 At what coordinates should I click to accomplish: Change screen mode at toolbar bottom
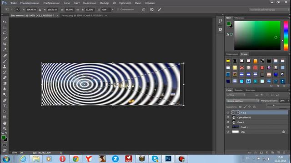pos(5,150)
